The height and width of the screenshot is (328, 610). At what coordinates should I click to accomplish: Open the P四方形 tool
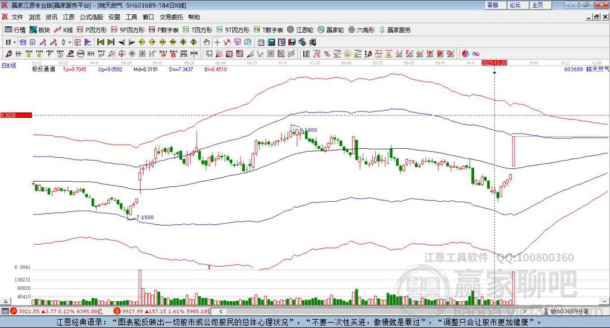[x=92, y=30]
